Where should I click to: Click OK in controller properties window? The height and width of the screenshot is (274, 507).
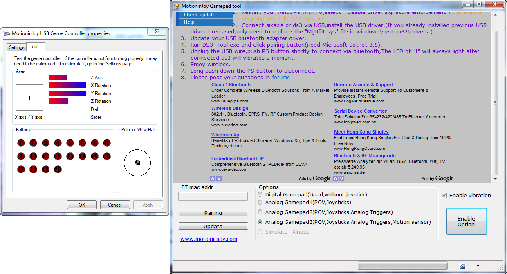pyautogui.click(x=82, y=205)
